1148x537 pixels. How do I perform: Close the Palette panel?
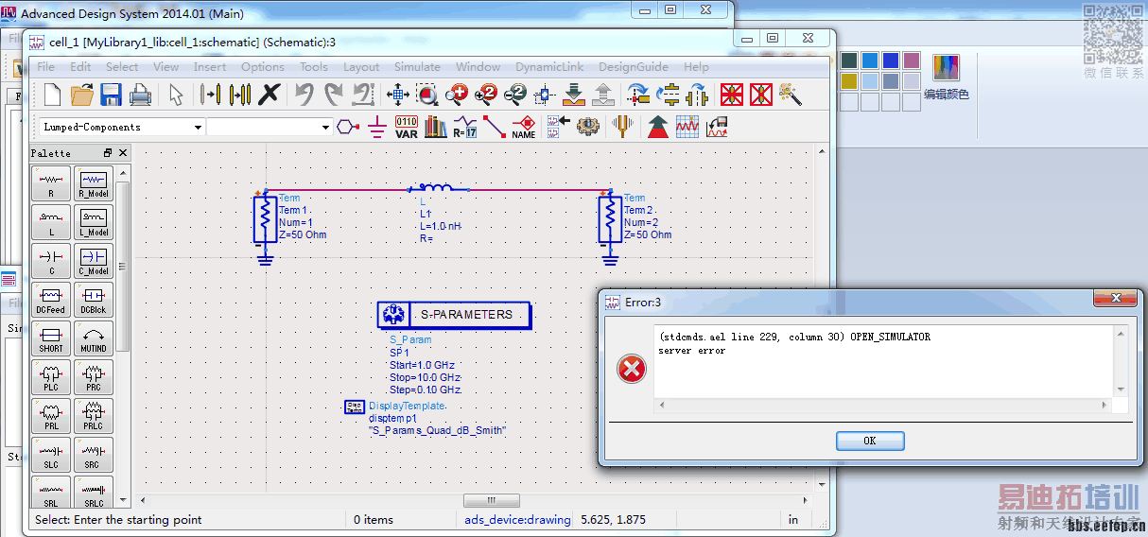[x=122, y=153]
